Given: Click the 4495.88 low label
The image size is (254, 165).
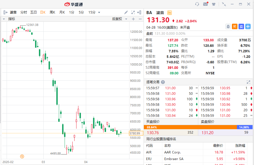Looking at the screenshot, I should (x=55, y=153).
